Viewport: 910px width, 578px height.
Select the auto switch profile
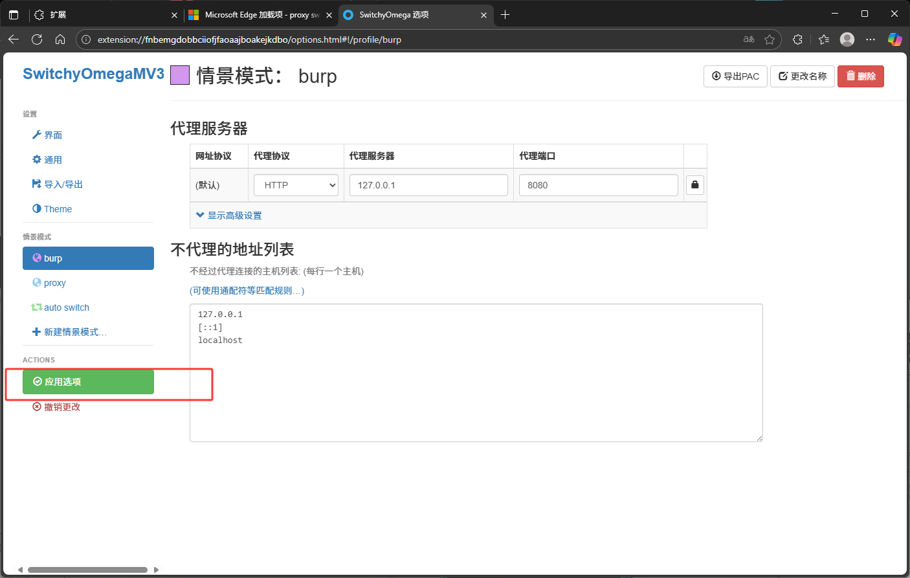[60, 307]
